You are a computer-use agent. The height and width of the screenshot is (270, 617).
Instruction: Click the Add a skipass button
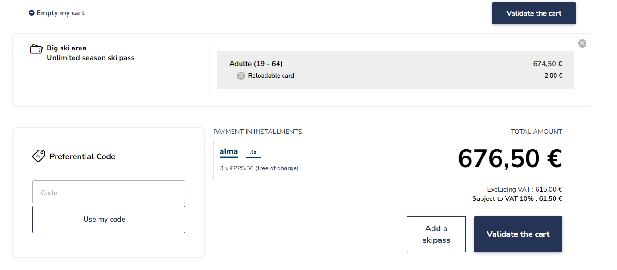pyautogui.click(x=436, y=234)
